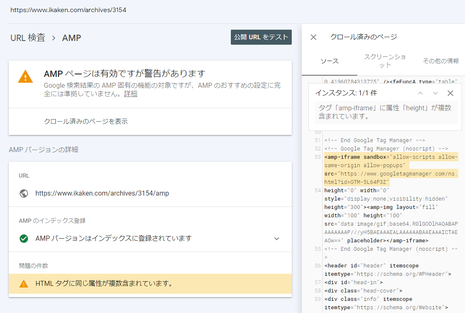Click the green checkmark for indexed AMP

pos(24,239)
